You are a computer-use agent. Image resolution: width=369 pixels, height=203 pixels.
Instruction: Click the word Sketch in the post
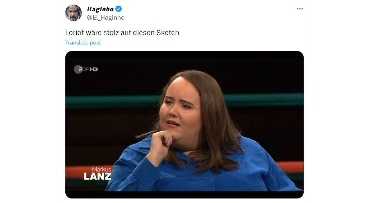(168, 33)
